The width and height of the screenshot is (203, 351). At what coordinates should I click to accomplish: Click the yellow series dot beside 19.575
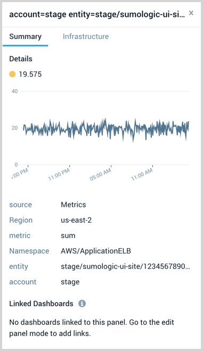[x=12, y=74]
